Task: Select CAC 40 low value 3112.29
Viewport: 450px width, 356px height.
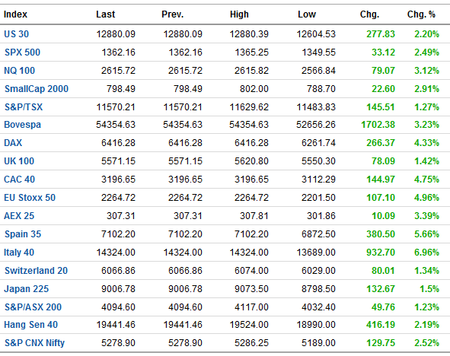Action: point(318,180)
